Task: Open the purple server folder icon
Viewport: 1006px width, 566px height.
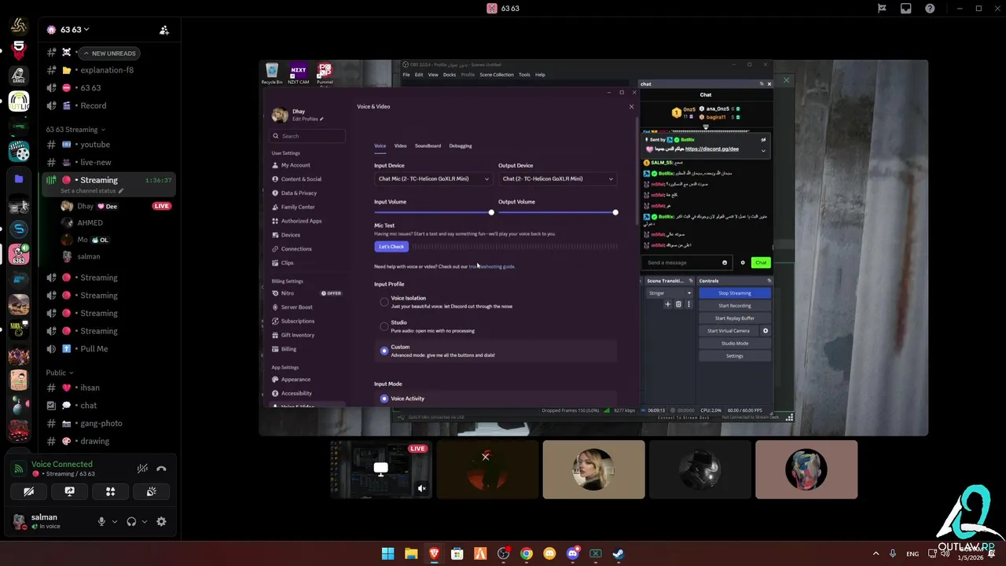Action: coord(19,178)
